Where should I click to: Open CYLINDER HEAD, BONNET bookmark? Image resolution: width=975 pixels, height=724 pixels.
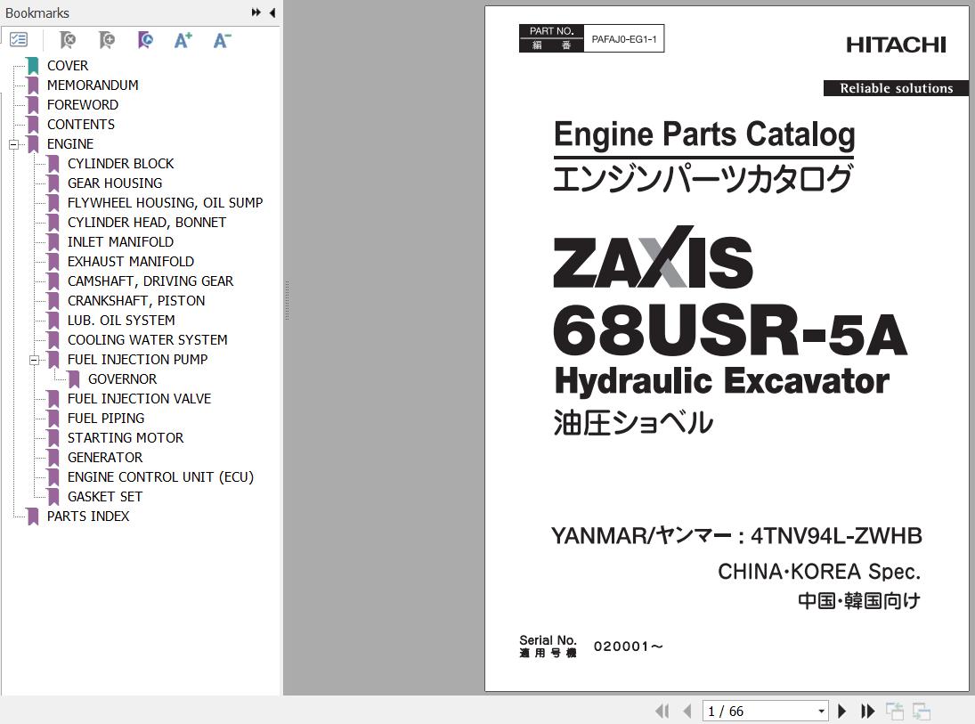pyautogui.click(x=147, y=222)
